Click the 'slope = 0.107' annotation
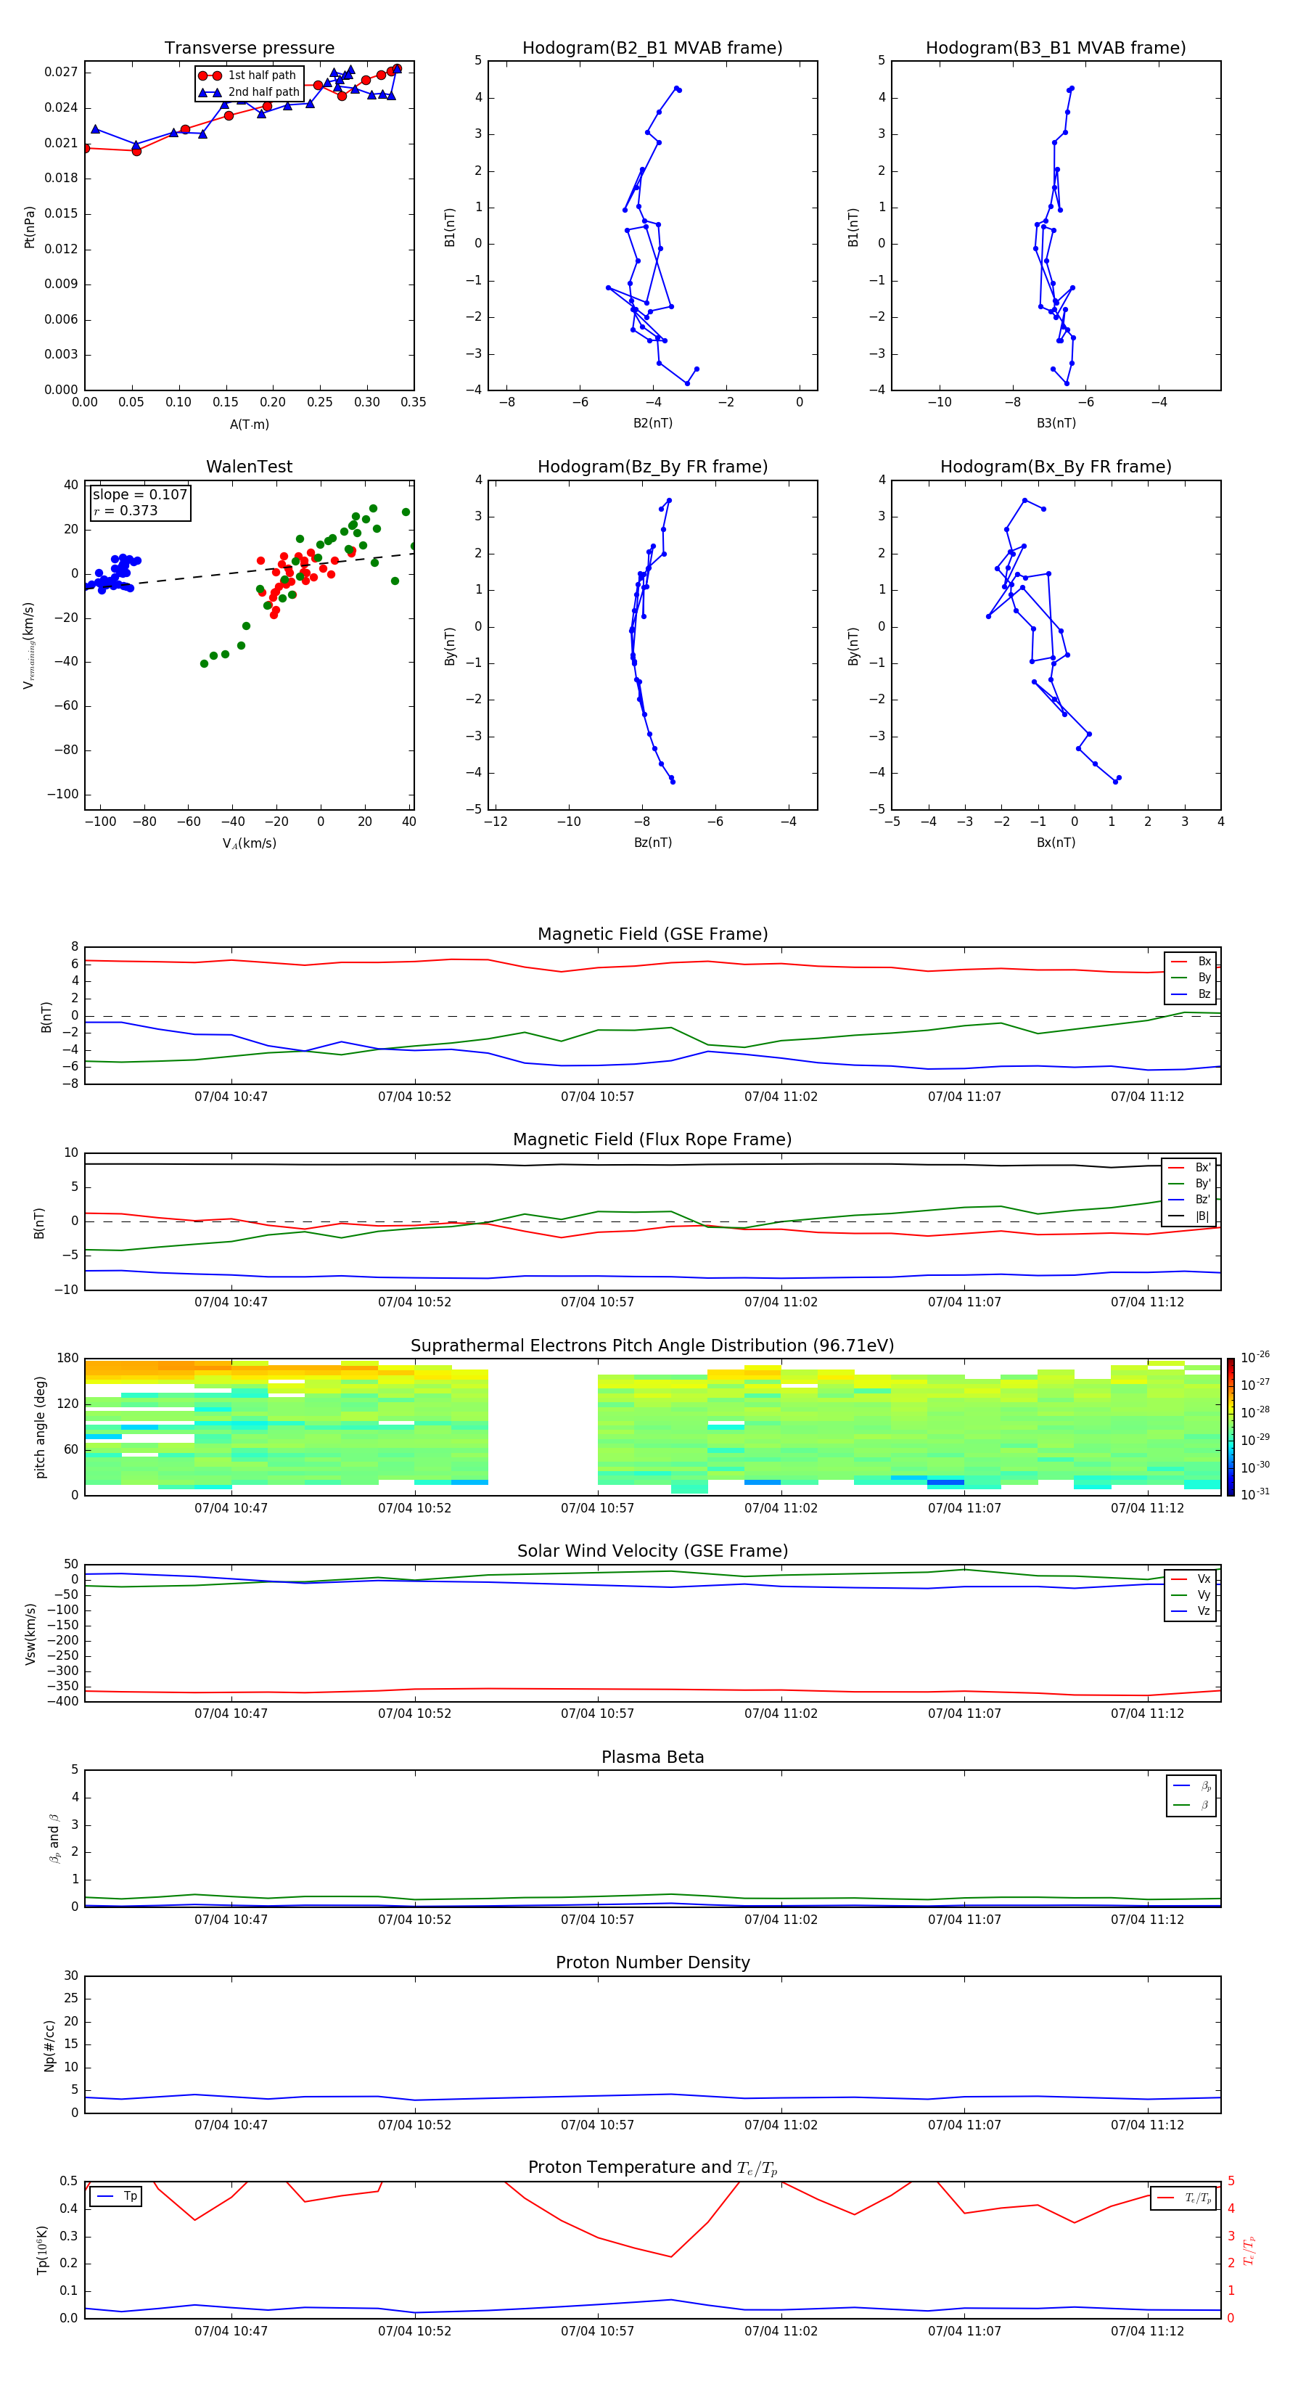Image resolution: width=1306 pixels, height=2395 pixels. (139, 495)
